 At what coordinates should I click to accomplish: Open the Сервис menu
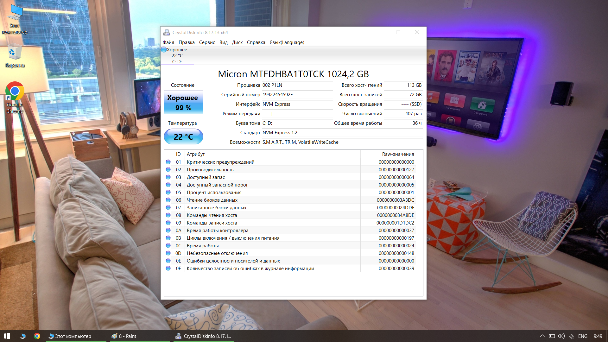pos(207,42)
